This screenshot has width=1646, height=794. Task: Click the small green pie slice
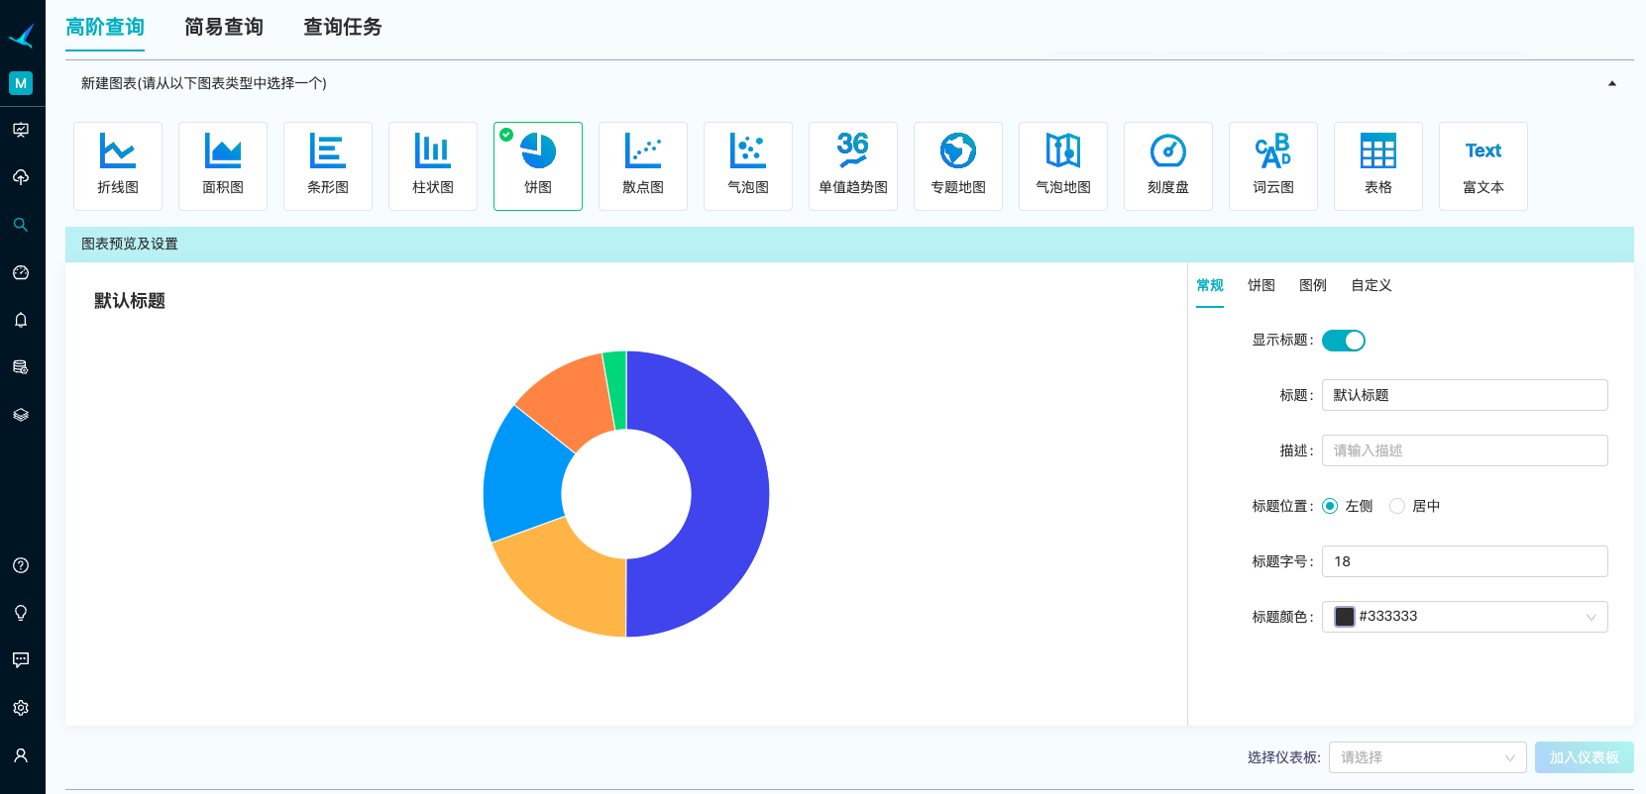click(x=616, y=390)
